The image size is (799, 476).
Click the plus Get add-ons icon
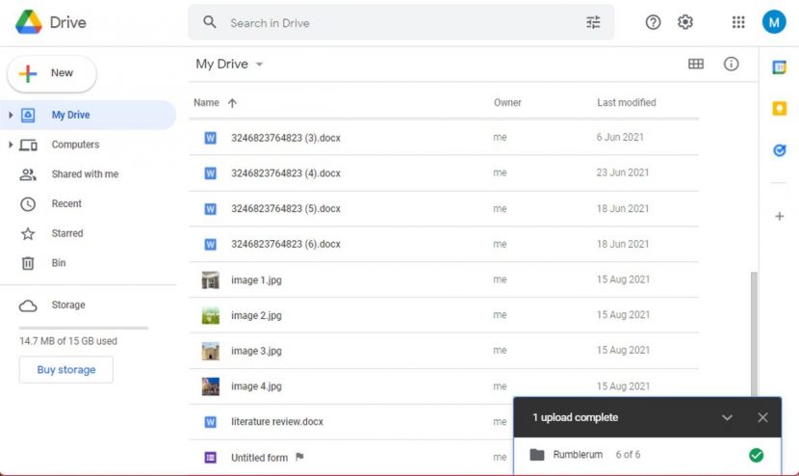point(779,216)
